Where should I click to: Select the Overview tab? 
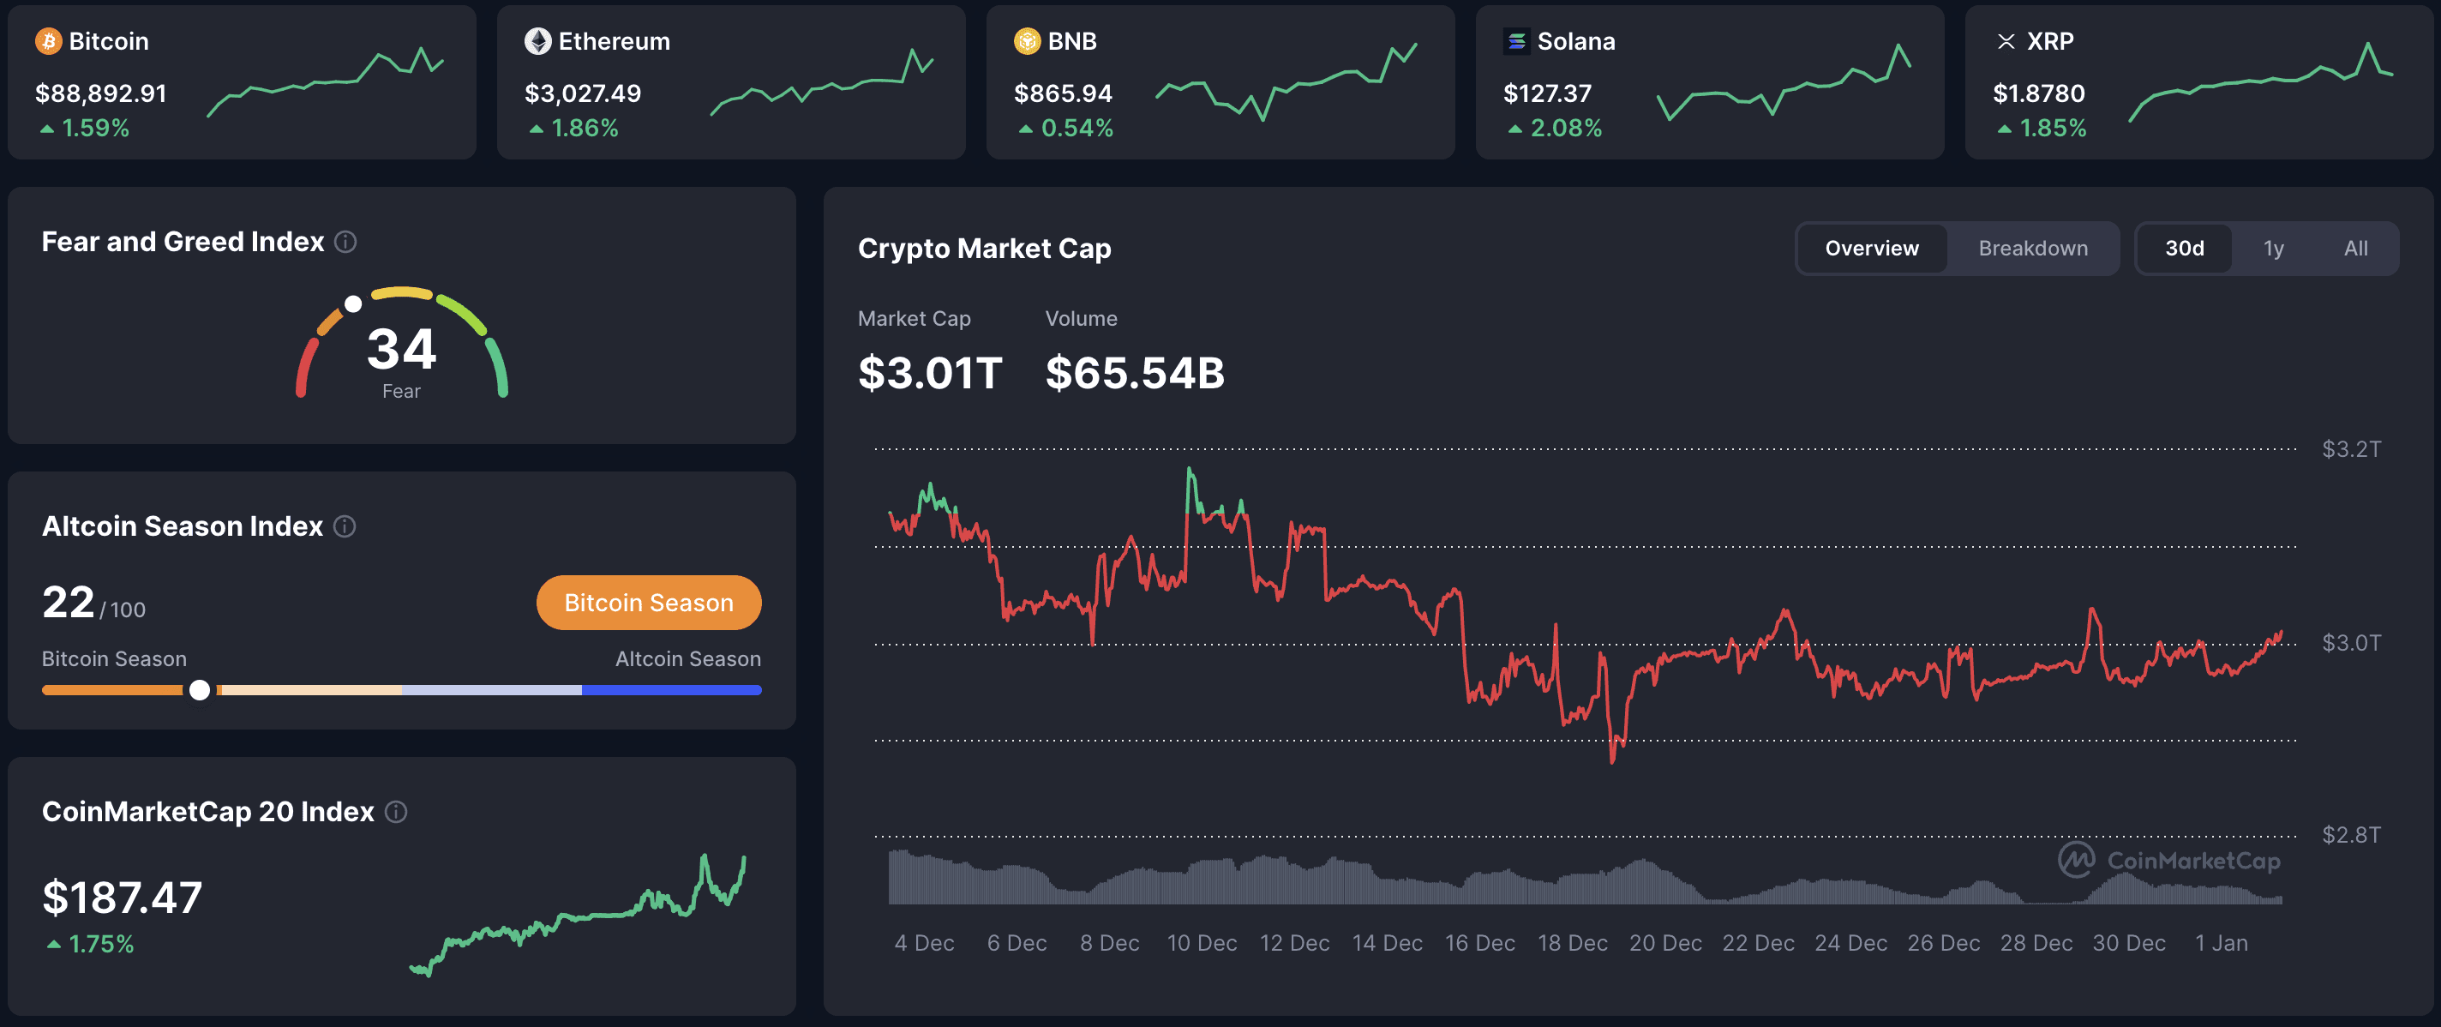pos(1872,247)
